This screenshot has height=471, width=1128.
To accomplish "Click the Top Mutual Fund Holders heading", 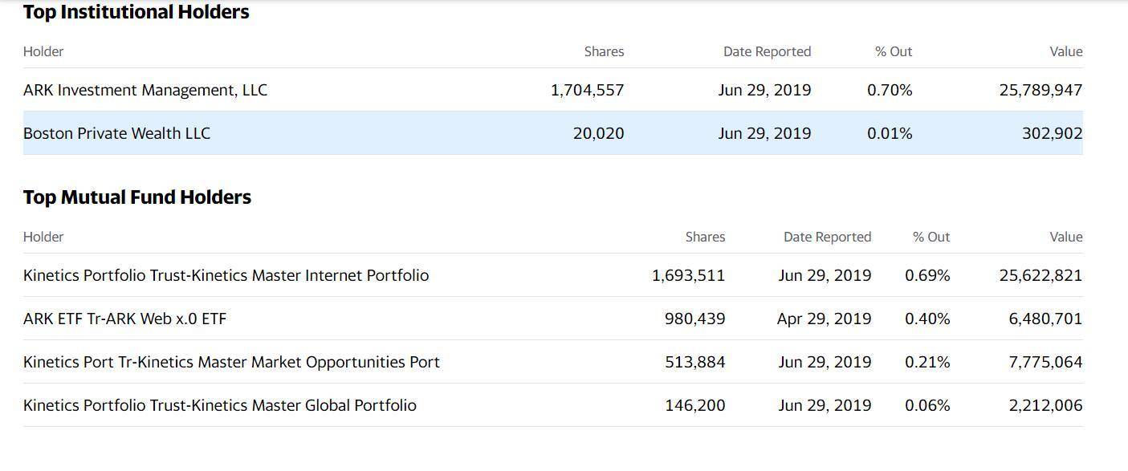I will pyautogui.click(x=137, y=197).
